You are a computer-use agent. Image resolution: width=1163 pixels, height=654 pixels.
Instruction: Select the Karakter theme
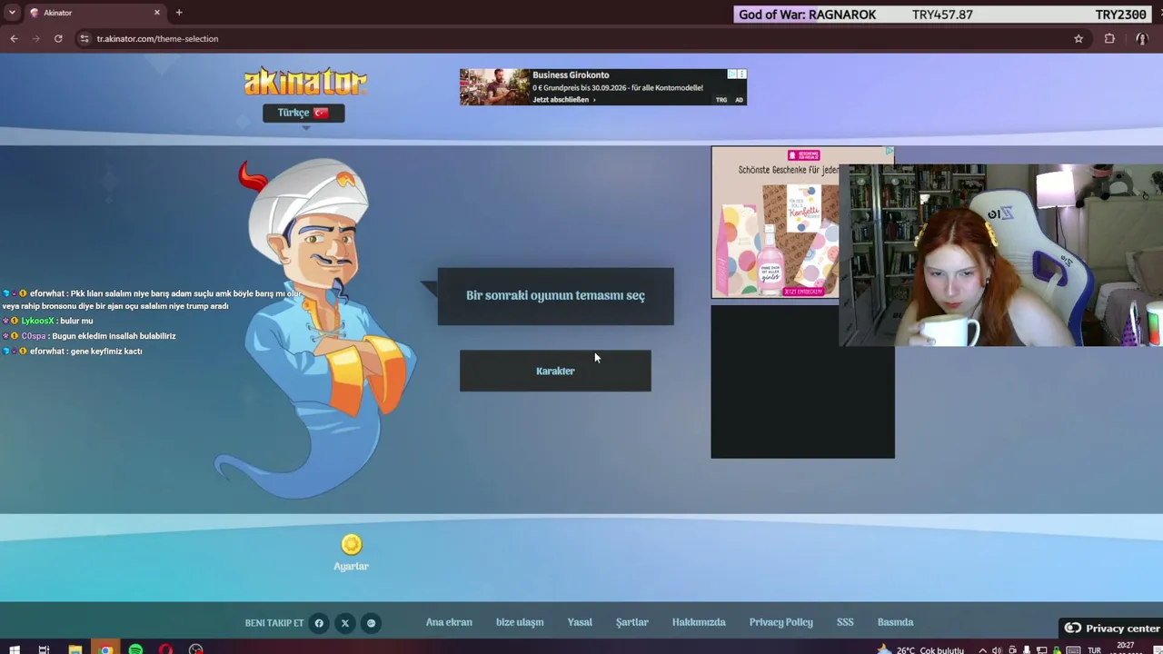coord(555,371)
